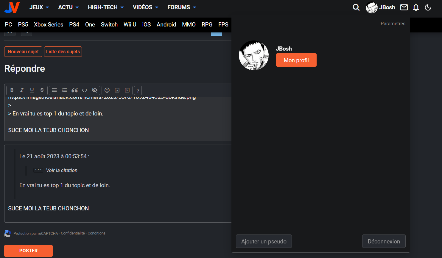
Task: Toggle bold formatting in the editor
Action: pyautogui.click(x=12, y=90)
